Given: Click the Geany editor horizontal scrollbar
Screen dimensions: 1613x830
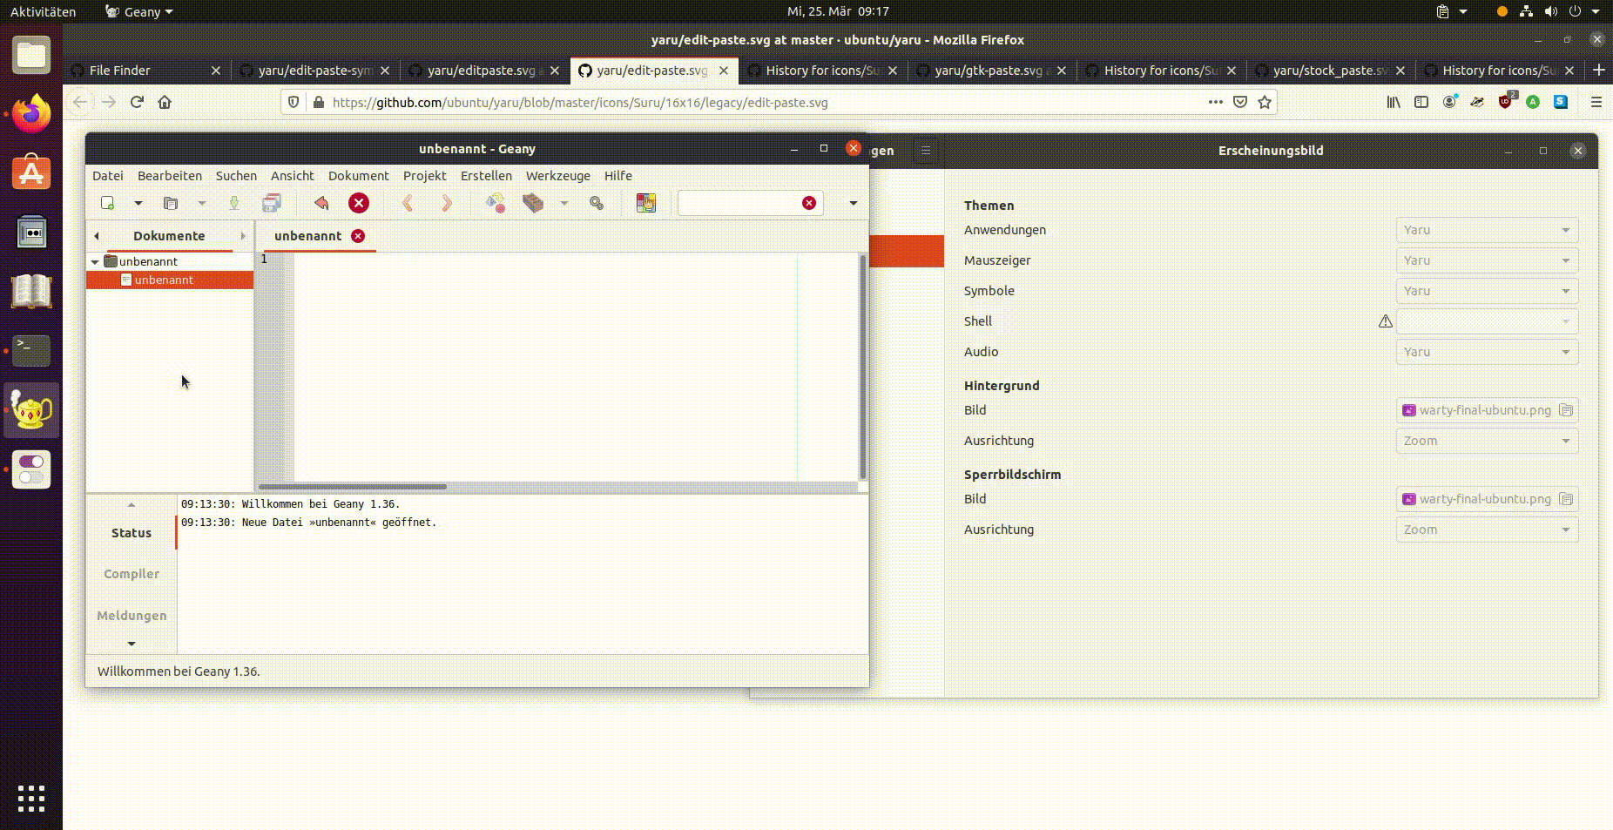Looking at the screenshot, I should pyautogui.click(x=353, y=487).
